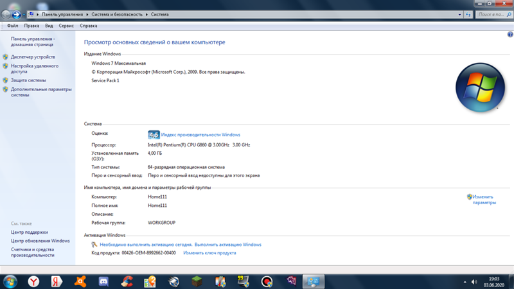Click the volume speaker icon in the tray
Image resolution: width=514 pixels, height=289 pixels.
coord(474,282)
